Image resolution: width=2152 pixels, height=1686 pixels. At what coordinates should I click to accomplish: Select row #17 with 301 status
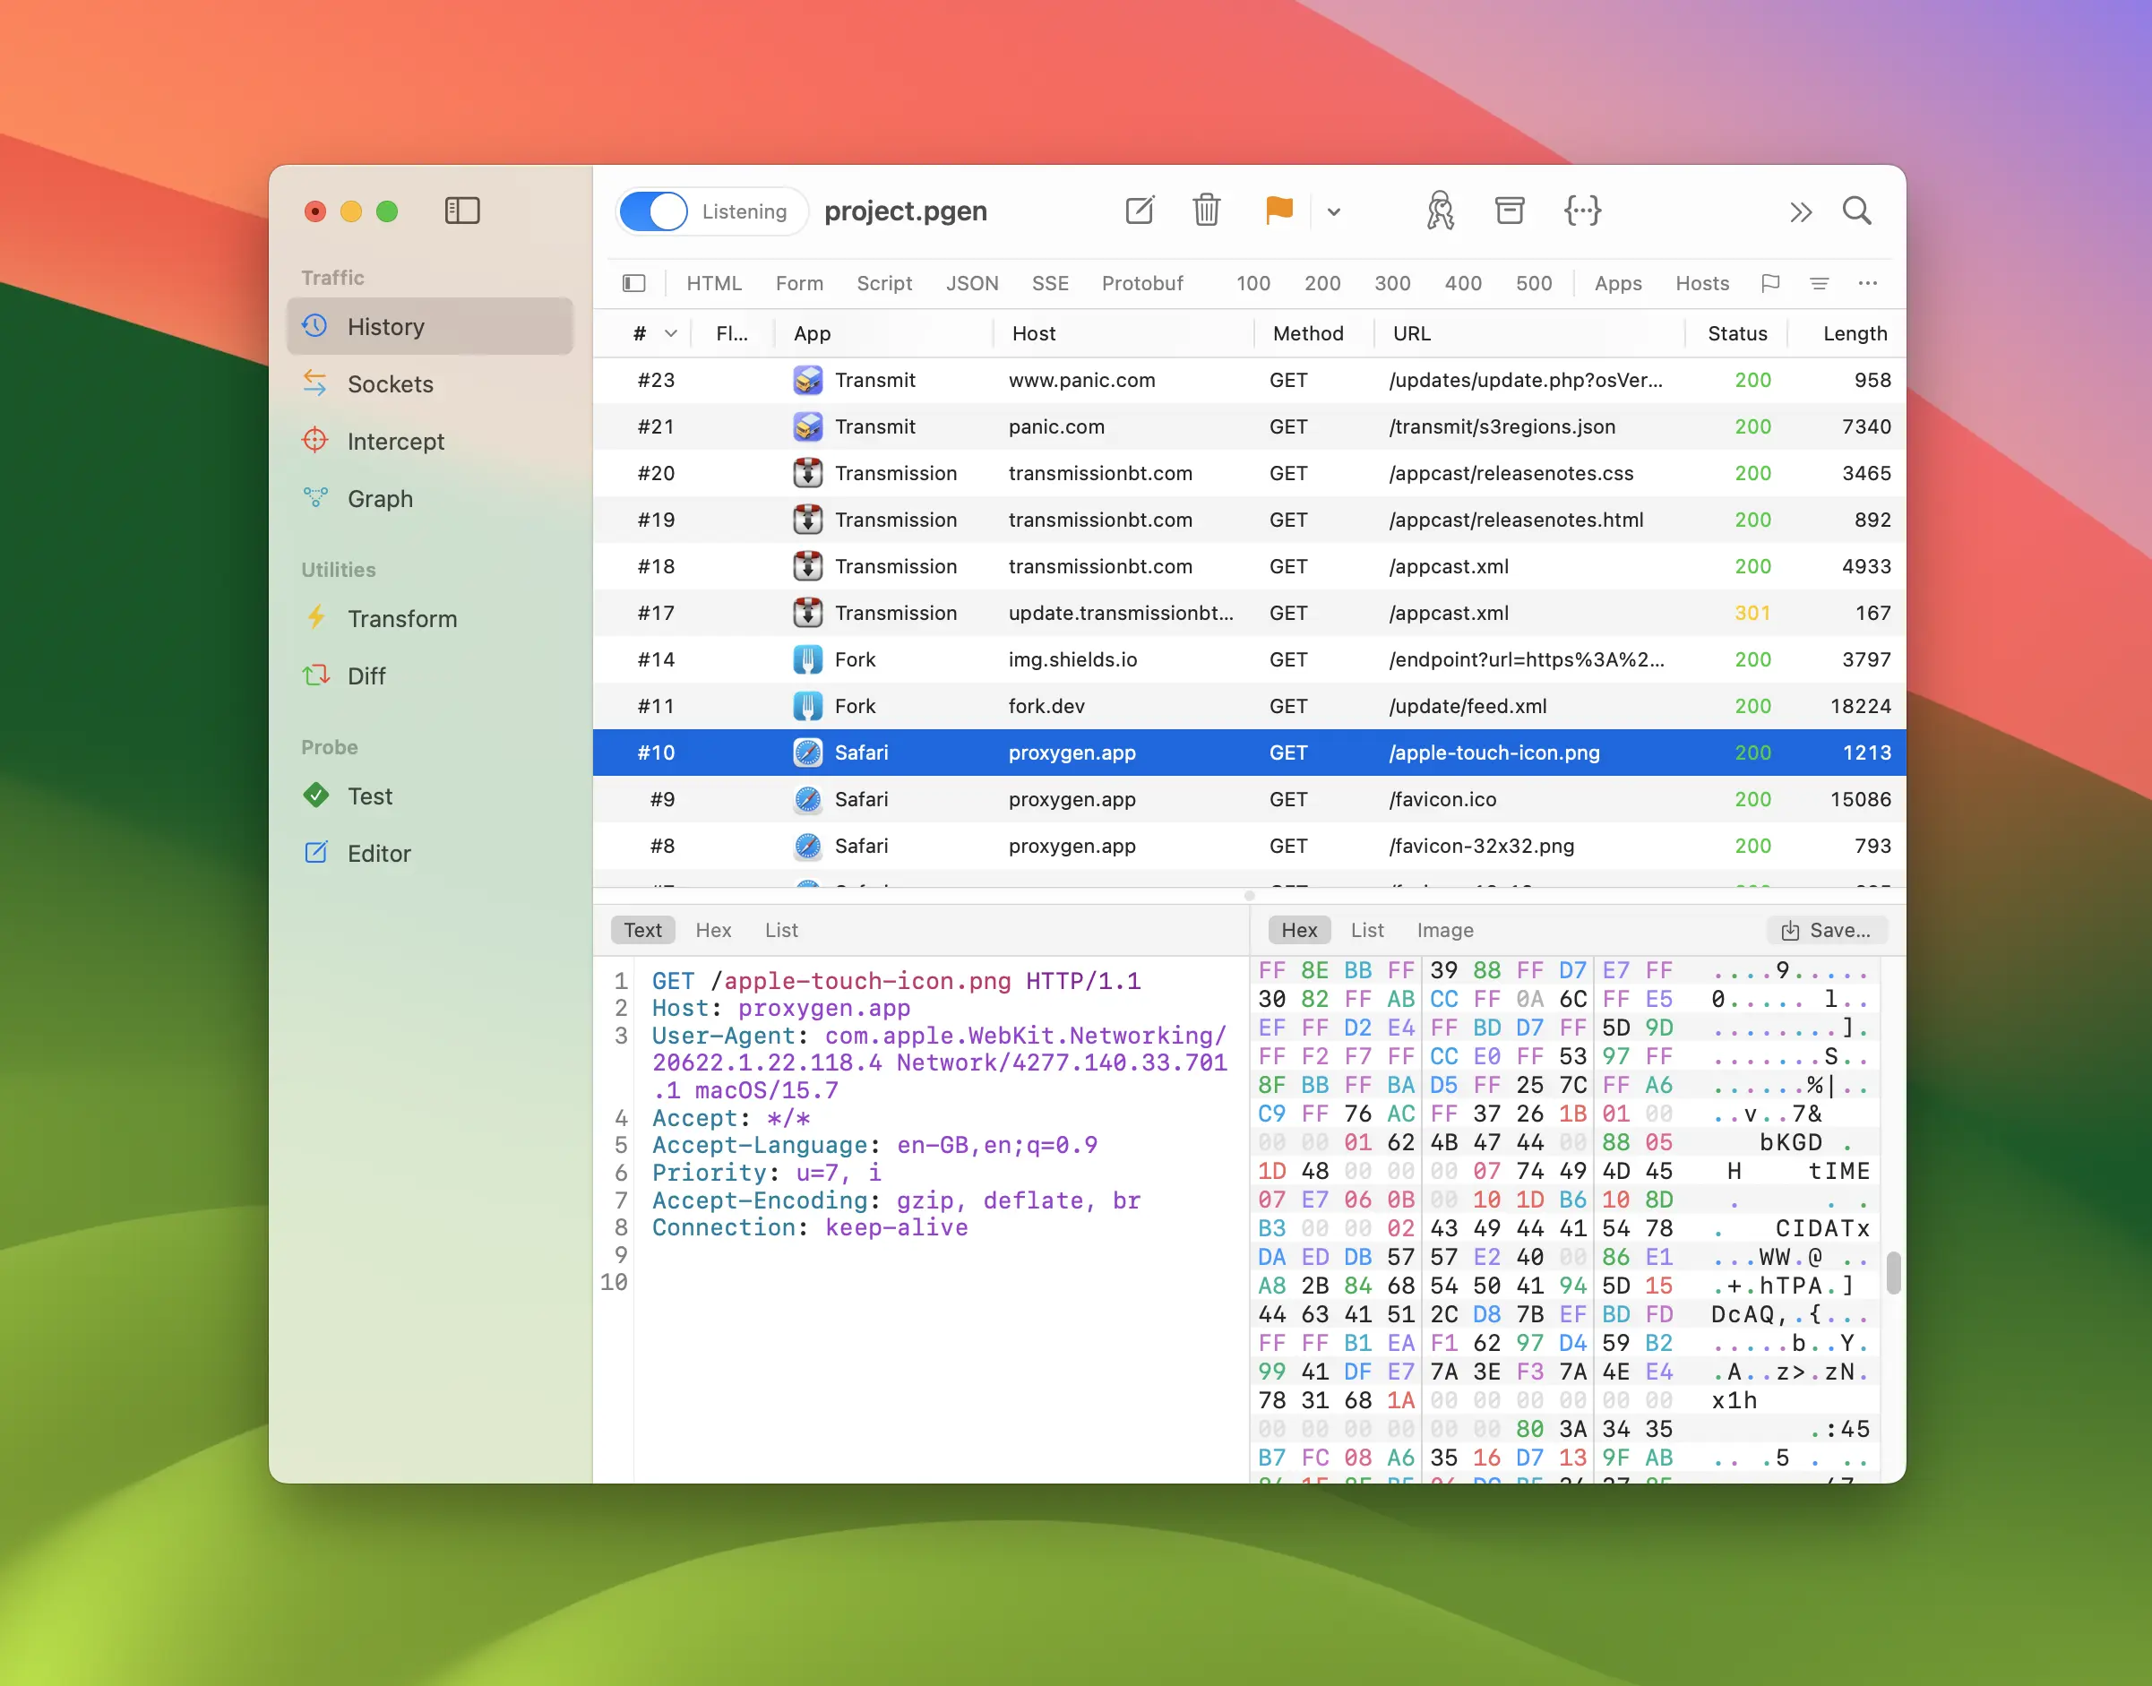(1249, 613)
